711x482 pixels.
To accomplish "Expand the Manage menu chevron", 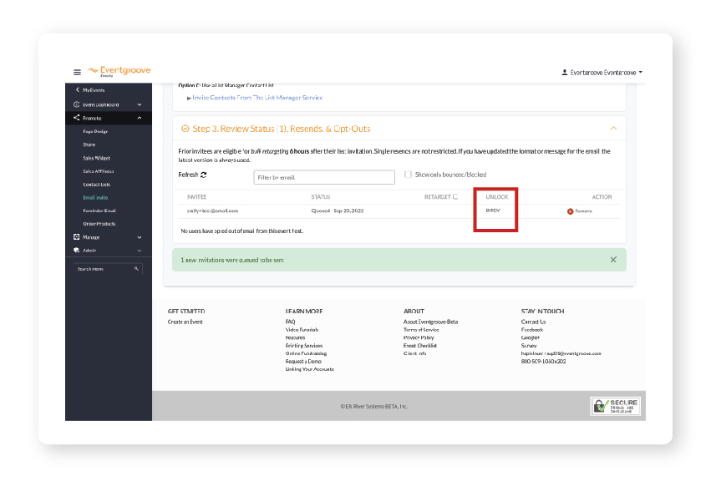I will tap(140, 237).
